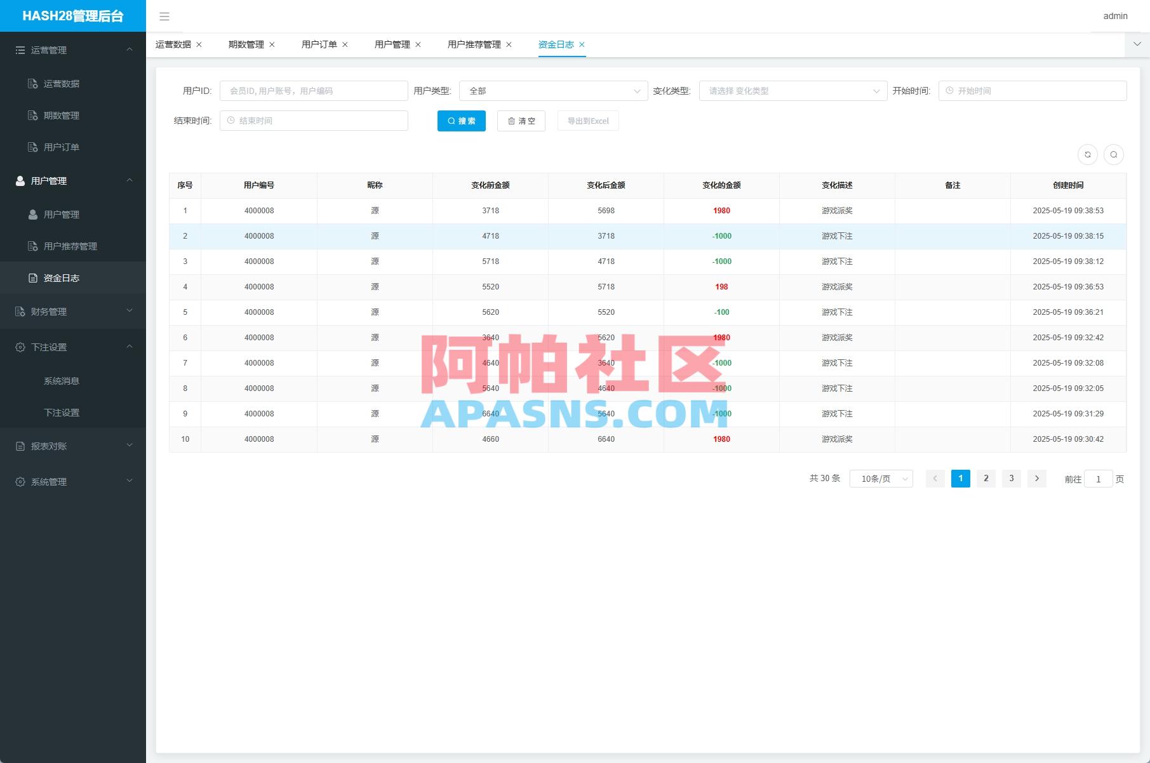Click the 用户ID input field
1150x763 pixels.
313,90
